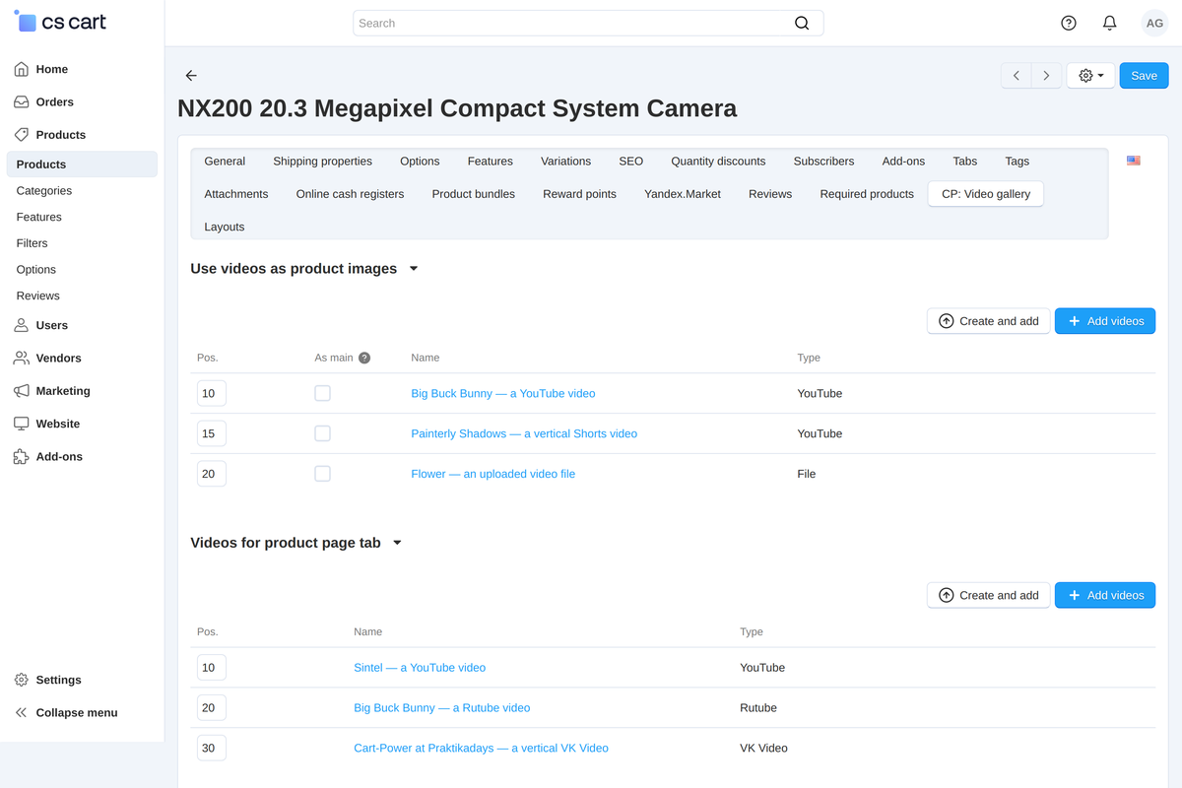Open the Features tab
The width and height of the screenshot is (1182, 788).
coord(491,162)
